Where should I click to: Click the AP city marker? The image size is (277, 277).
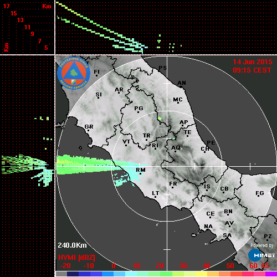click(x=184, y=122)
